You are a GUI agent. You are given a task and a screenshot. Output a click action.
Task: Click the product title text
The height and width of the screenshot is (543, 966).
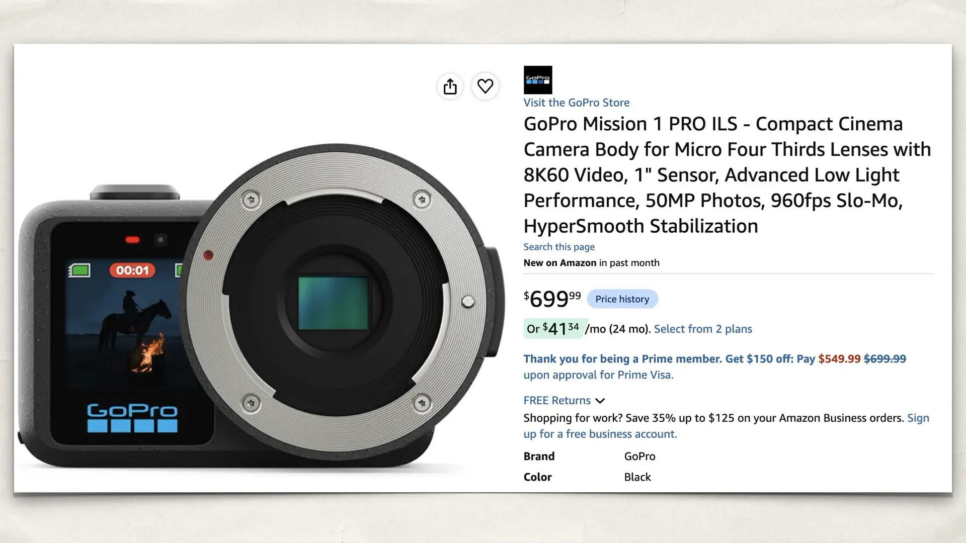point(727,175)
